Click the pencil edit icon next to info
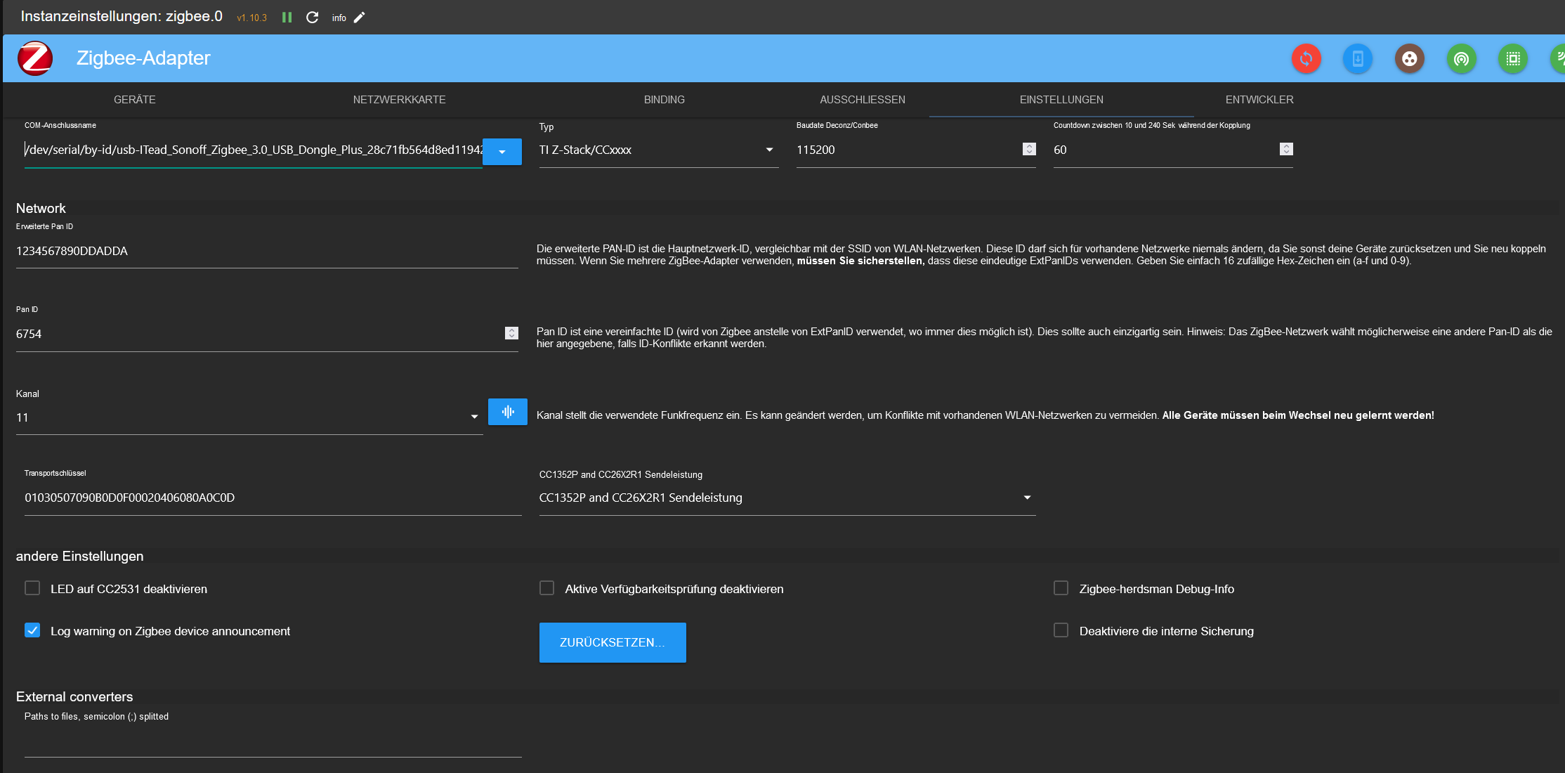The image size is (1565, 773). pos(360,18)
